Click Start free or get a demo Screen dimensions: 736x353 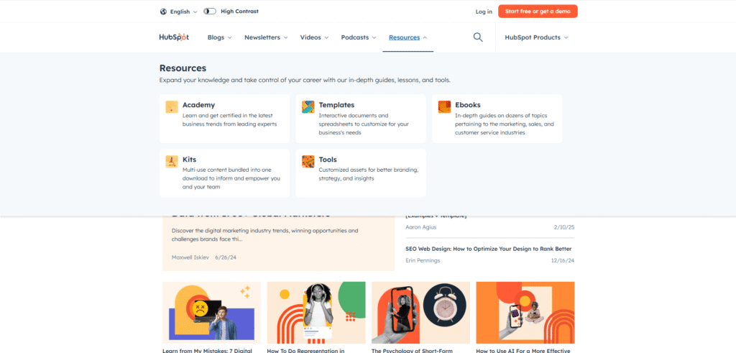pos(538,12)
